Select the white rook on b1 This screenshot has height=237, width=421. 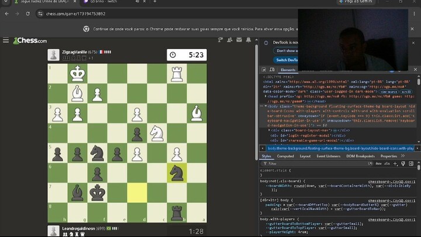tap(177, 73)
